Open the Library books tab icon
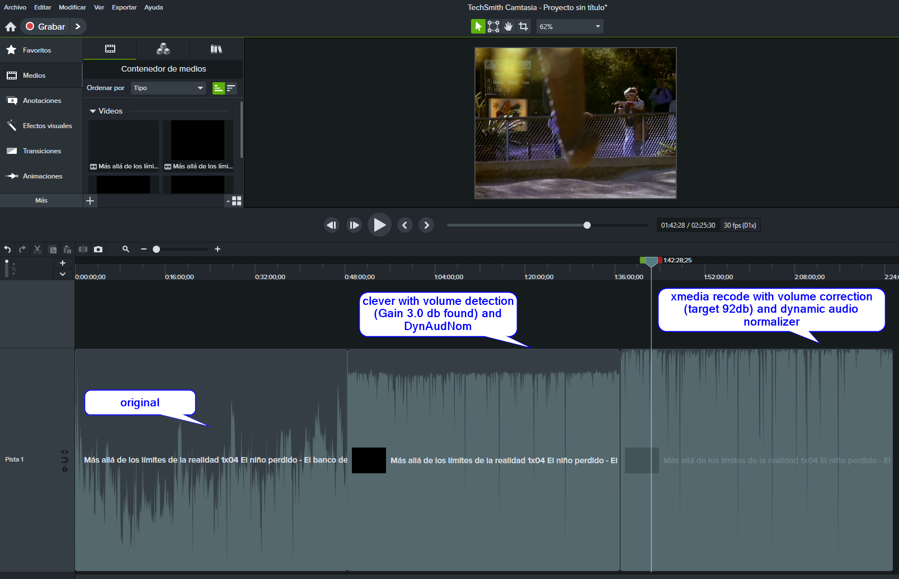The height and width of the screenshot is (579, 899). coord(216,49)
